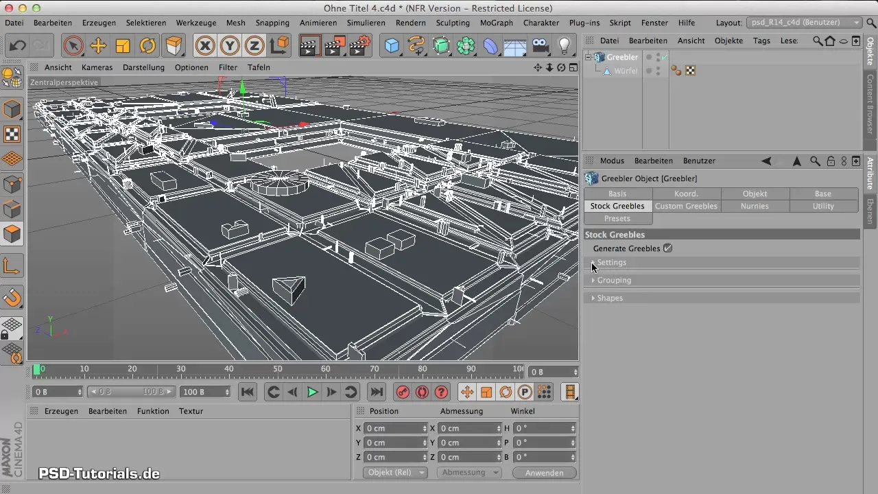Go to start of animation
Viewport: 878px width, 494px height.
248,392
